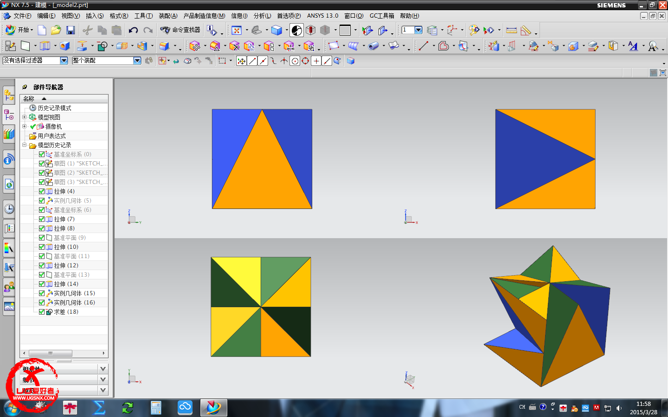
Task: Click the navigator horizontal scrollbar thumb
Action: [x=50, y=353]
